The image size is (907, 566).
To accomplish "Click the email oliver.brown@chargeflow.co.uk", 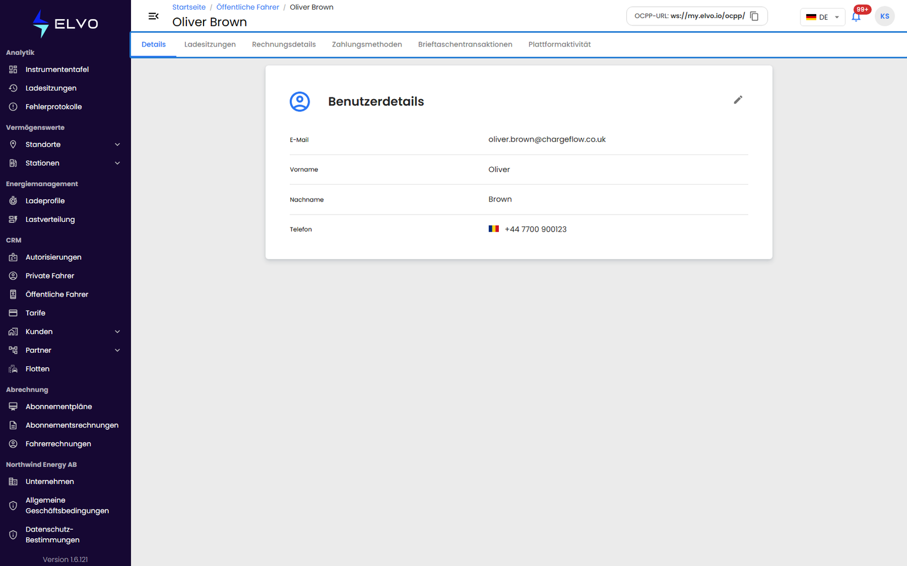I will (x=547, y=139).
